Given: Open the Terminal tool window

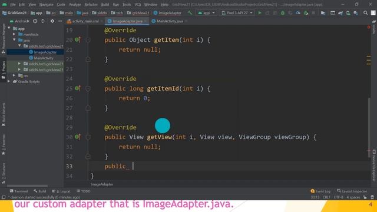Looking at the screenshot, I should coord(19,191).
